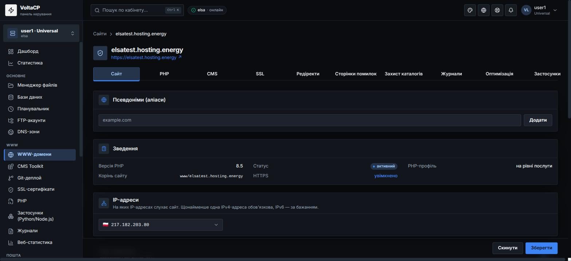
Task: Open the Оптимізація tab
Action: 499,74
